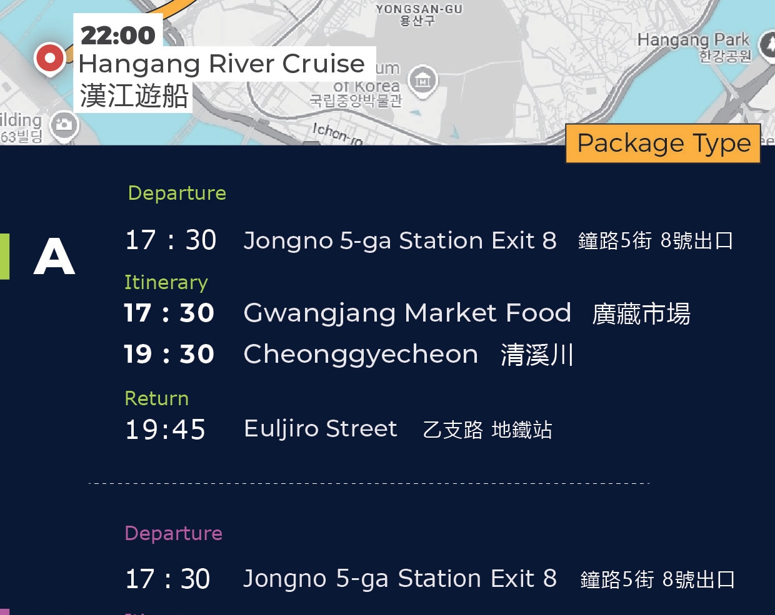Viewport: 775px width, 615px height.
Task: Click the green Itinerary heading
Action: point(166,282)
